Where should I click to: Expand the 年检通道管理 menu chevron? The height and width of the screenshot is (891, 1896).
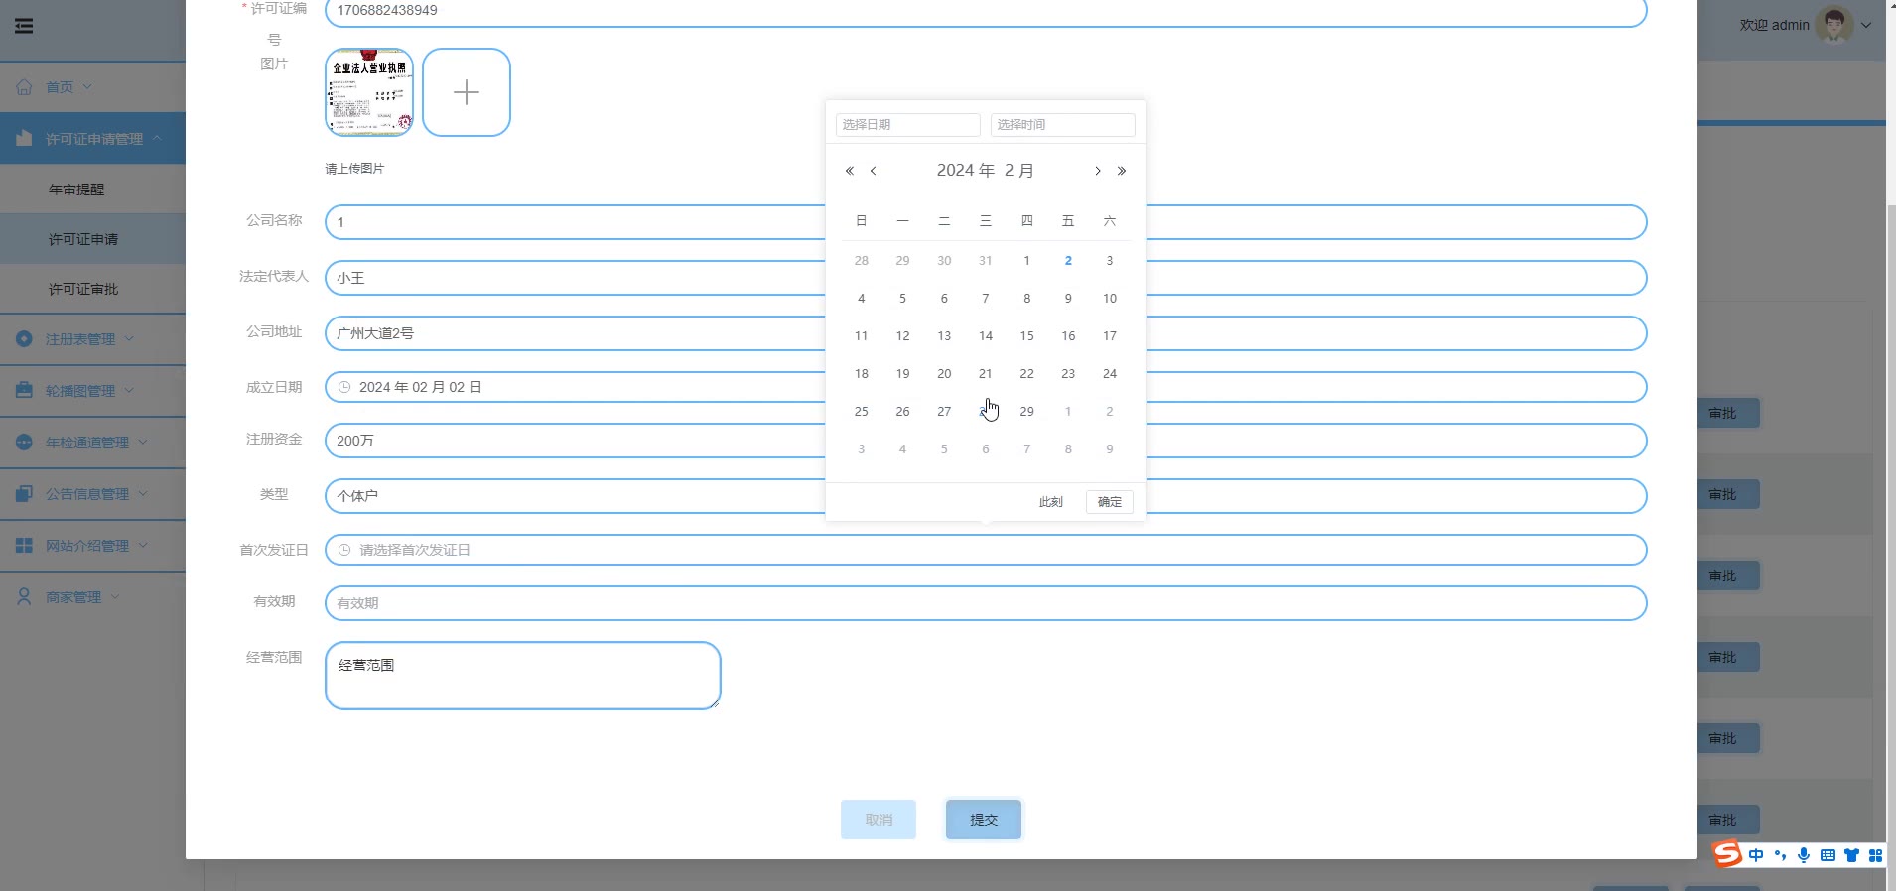[143, 442]
